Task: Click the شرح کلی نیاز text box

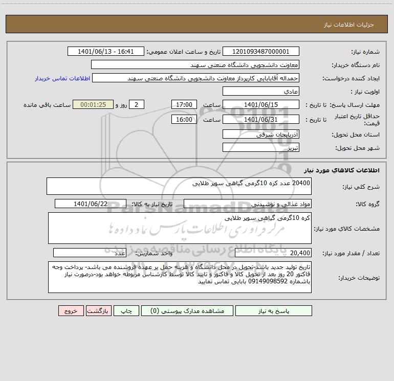Action: [x=179, y=186]
